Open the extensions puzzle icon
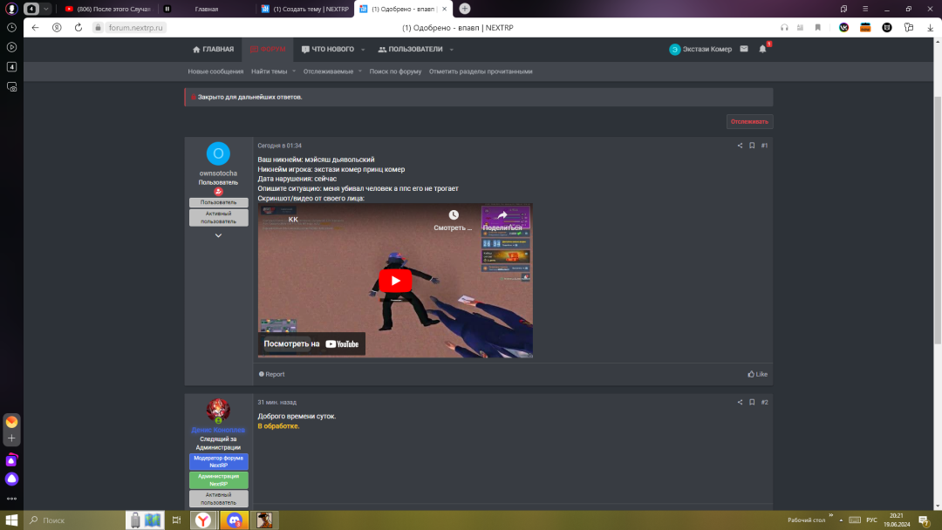The height and width of the screenshot is (530, 942). click(x=908, y=28)
